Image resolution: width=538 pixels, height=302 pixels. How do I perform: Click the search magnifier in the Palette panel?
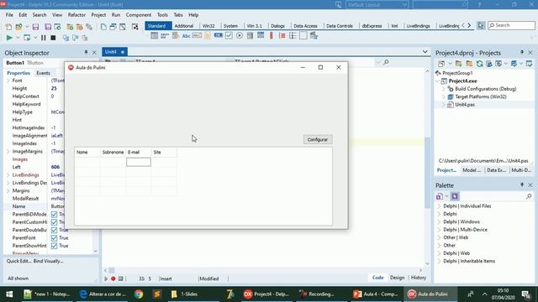pos(529,196)
